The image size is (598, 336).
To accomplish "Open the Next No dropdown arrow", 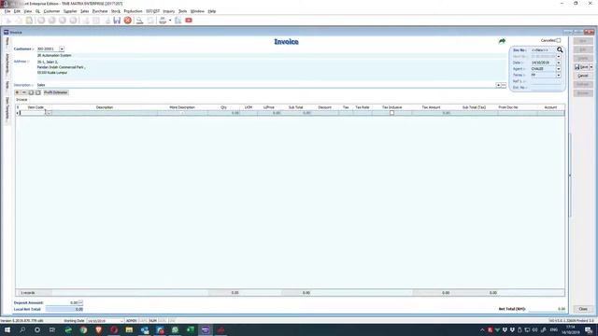I will (x=559, y=56).
